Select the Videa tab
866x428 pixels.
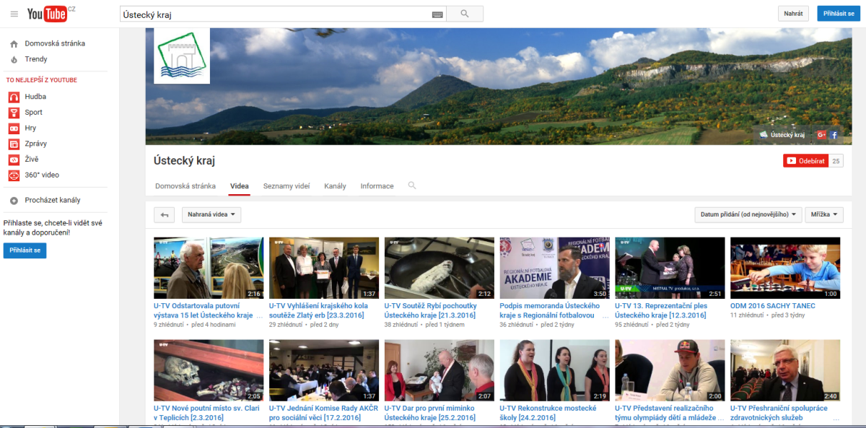(x=240, y=186)
